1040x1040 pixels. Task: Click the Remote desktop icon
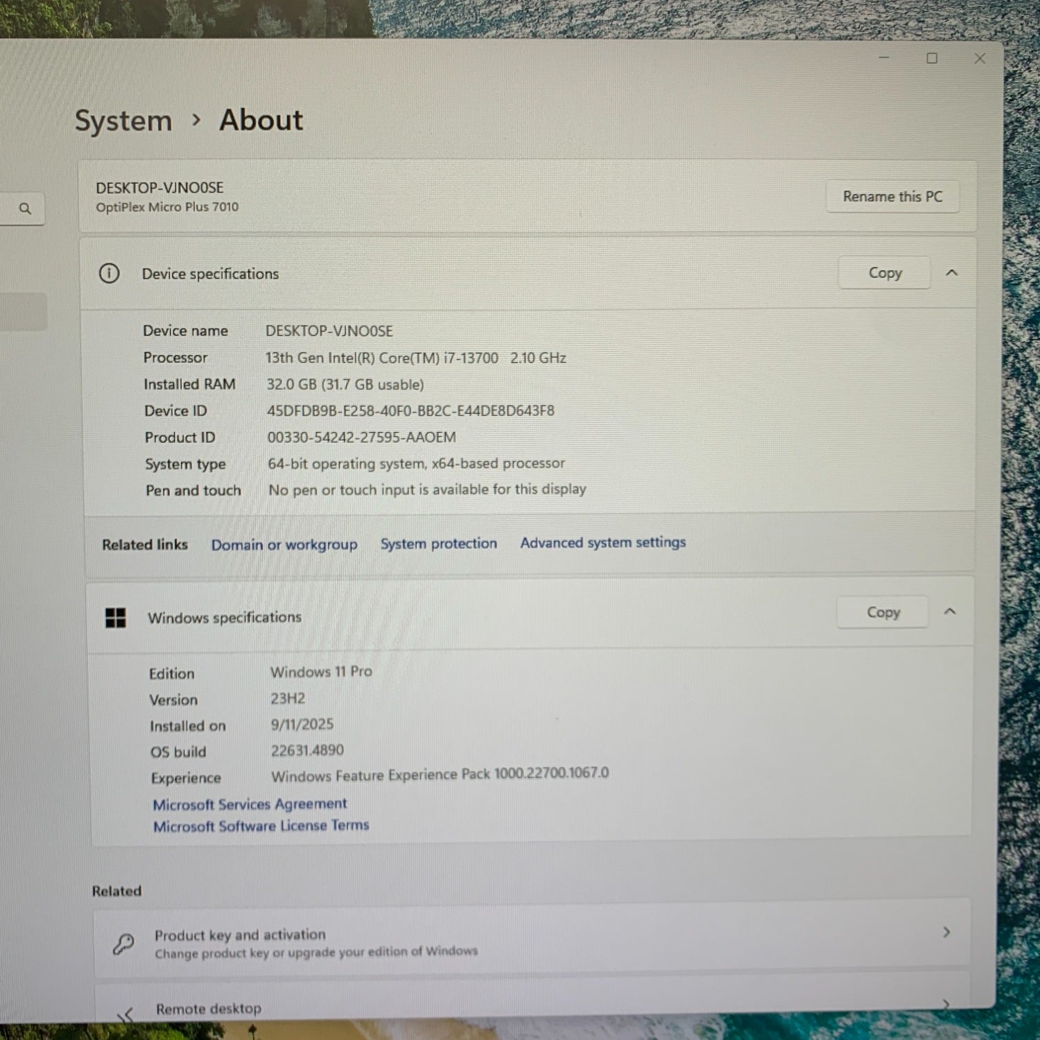pos(125,1014)
